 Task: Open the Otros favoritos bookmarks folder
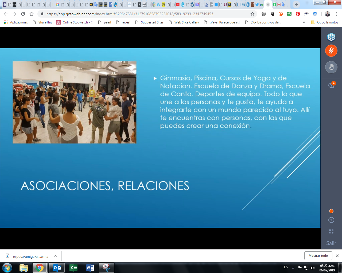(x=325, y=22)
